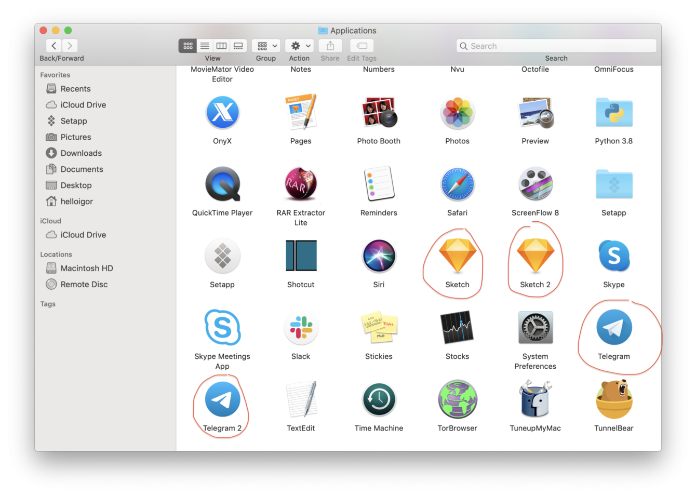Select the TextEdit app icon

click(301, 399)
